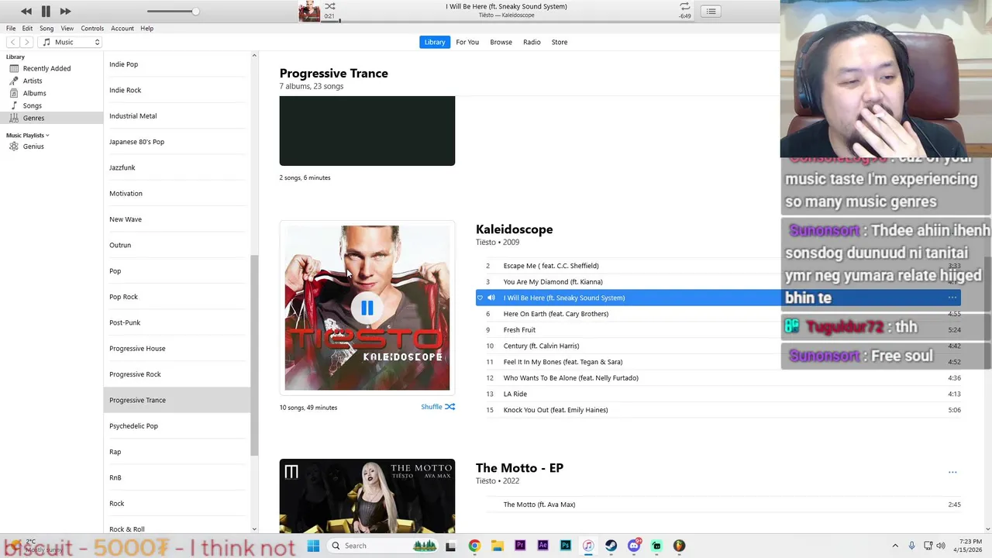Switch to the Browse tab
This screenshot has height=558, width=992.
click(x=501, y=42)
